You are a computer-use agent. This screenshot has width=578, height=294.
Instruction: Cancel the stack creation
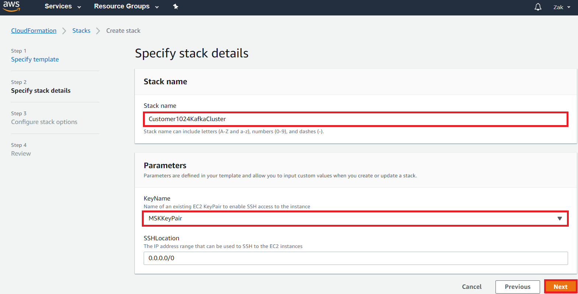(x=472, y=287)
